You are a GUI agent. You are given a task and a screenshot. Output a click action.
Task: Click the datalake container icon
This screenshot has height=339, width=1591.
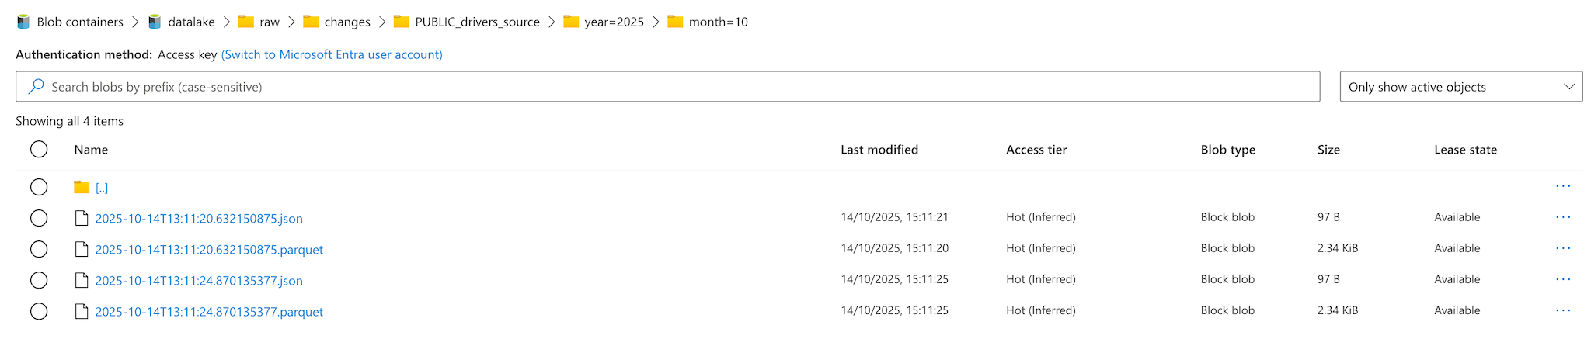155,22
